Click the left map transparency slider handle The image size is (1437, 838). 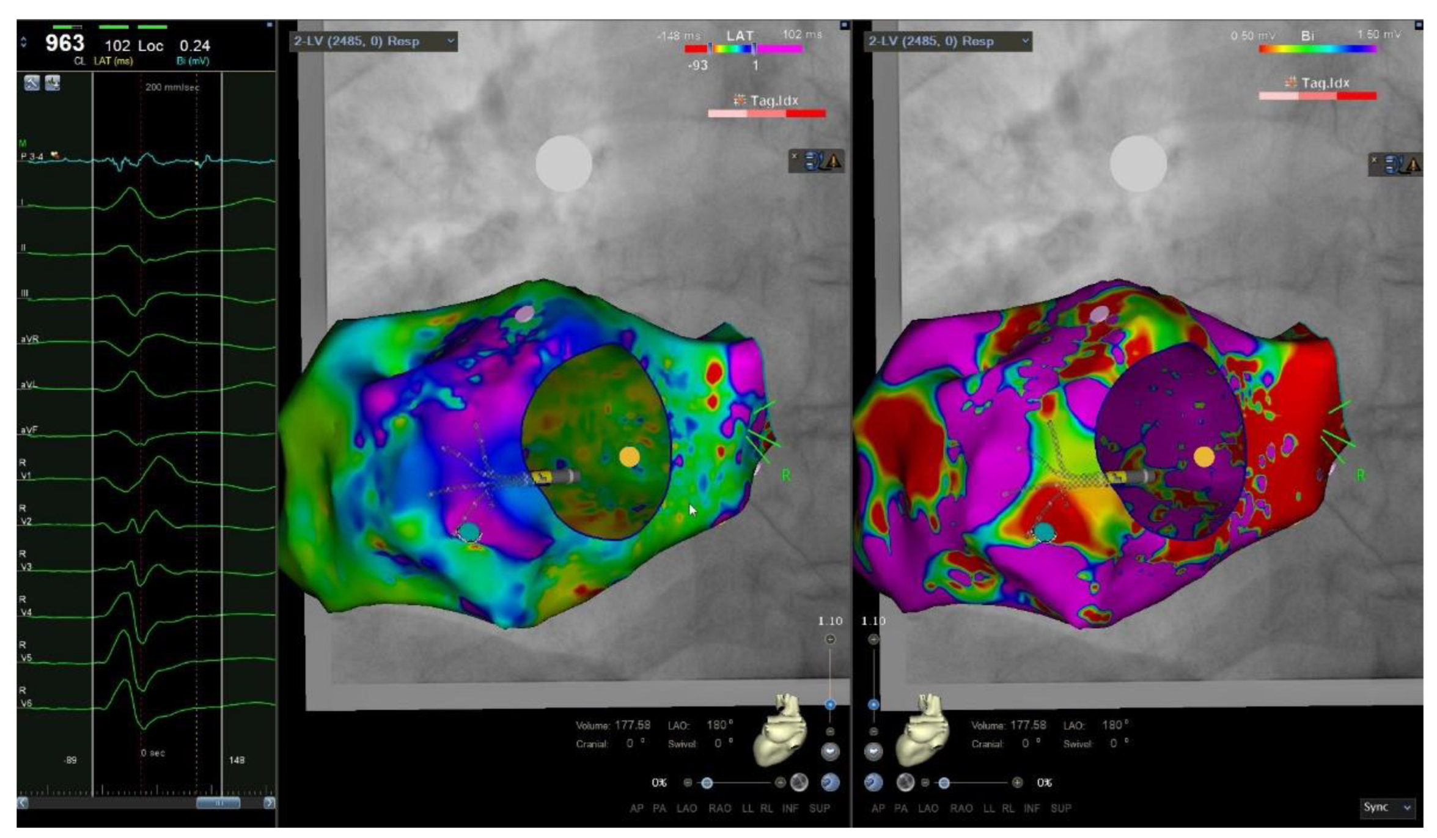(x=707, y=783)
